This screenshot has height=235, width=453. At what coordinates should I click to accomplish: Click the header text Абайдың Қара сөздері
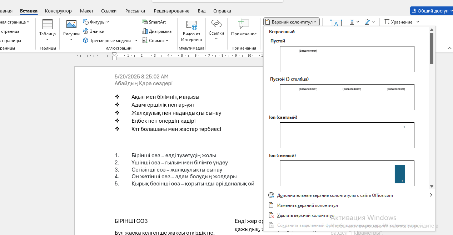[x=144, y=83]
